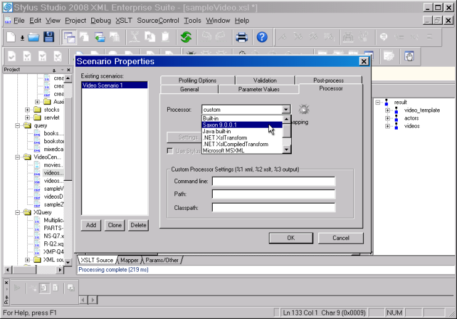Open the Tools menu
This screenshot has width=457, height=319.
[x=192, y=20]
